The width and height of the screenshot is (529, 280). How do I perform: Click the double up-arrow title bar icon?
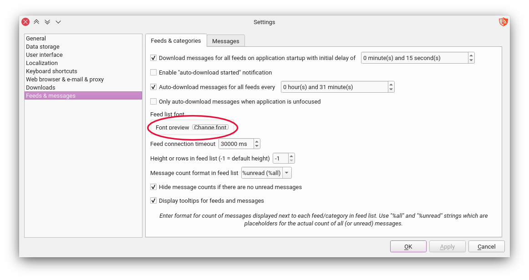click(36, 22)
